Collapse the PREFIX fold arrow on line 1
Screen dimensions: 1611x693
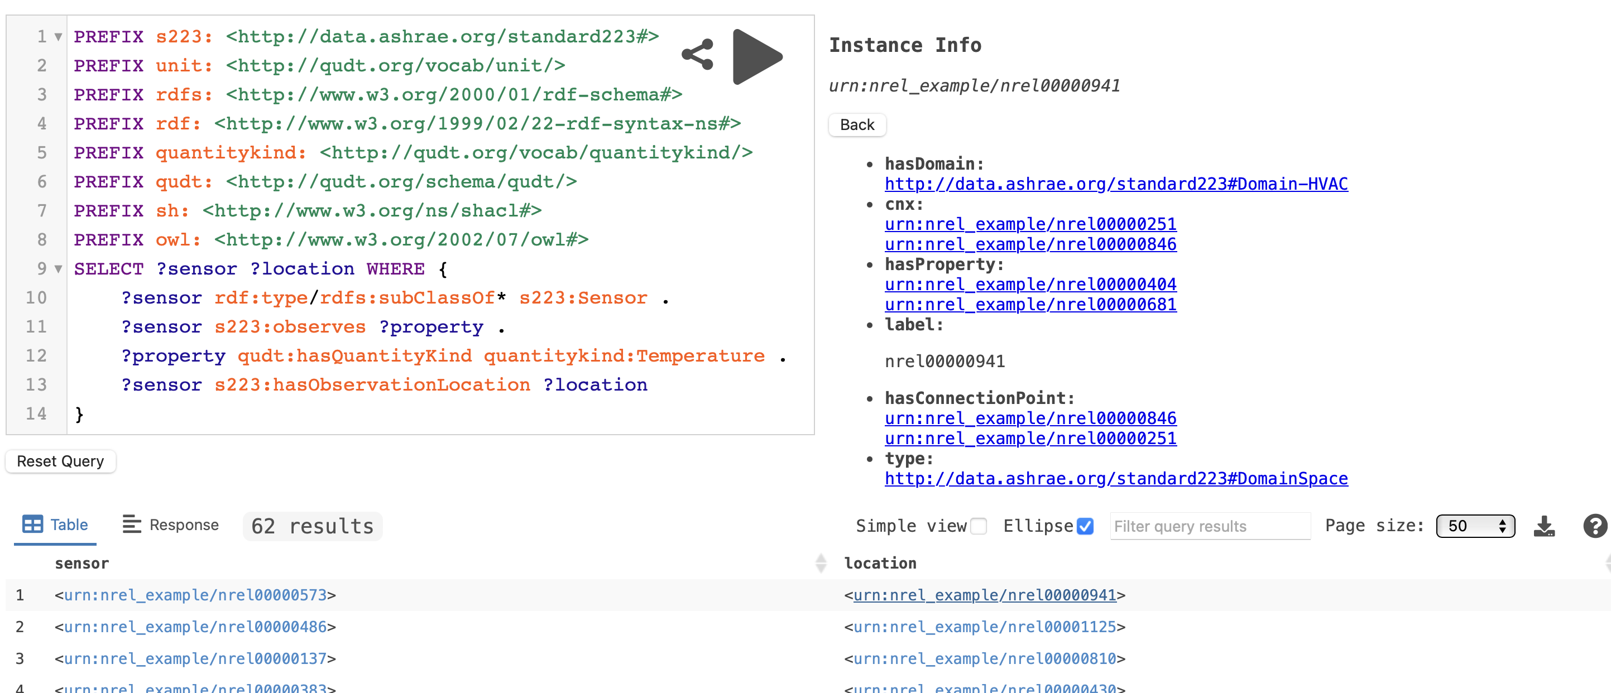58,37
